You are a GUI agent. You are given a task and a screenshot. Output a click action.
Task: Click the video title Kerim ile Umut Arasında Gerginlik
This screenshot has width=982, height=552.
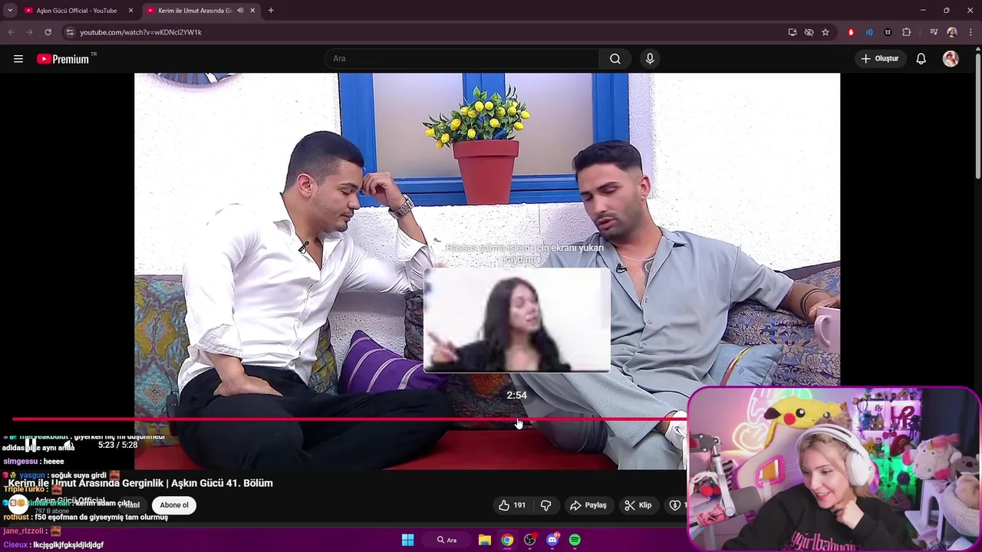coord(140,483)
